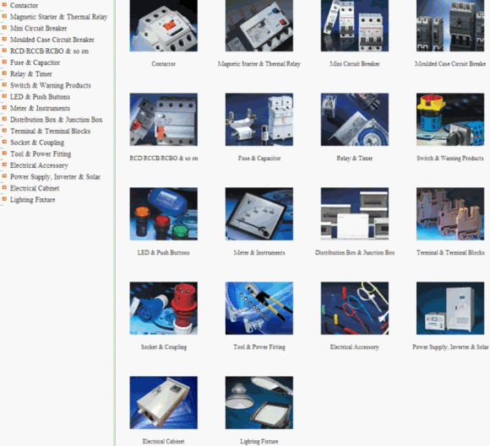This screenshot has width=490, height=446.
Task: Open the Mini Circuit Breaker thumbnail image
Action: [x=355, y=25]
